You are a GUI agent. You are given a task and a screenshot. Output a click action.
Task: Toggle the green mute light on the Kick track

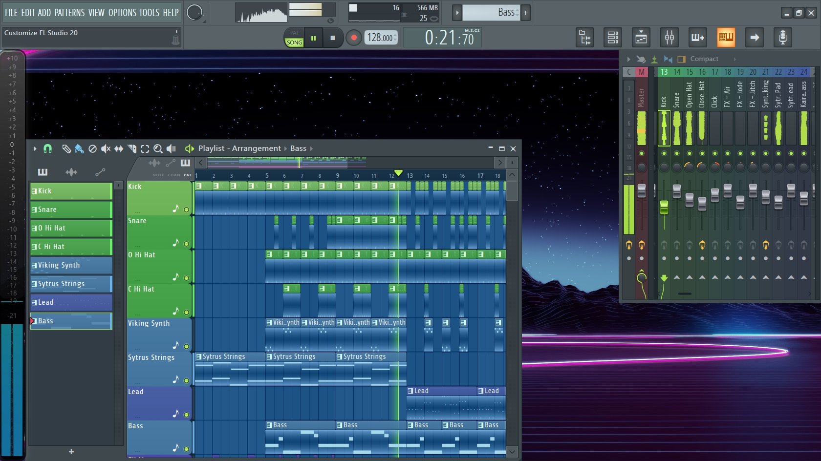pyautogui.click(x=186, y=209)
